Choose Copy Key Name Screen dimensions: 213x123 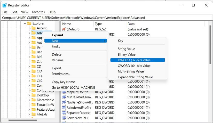tap(76, 82)
